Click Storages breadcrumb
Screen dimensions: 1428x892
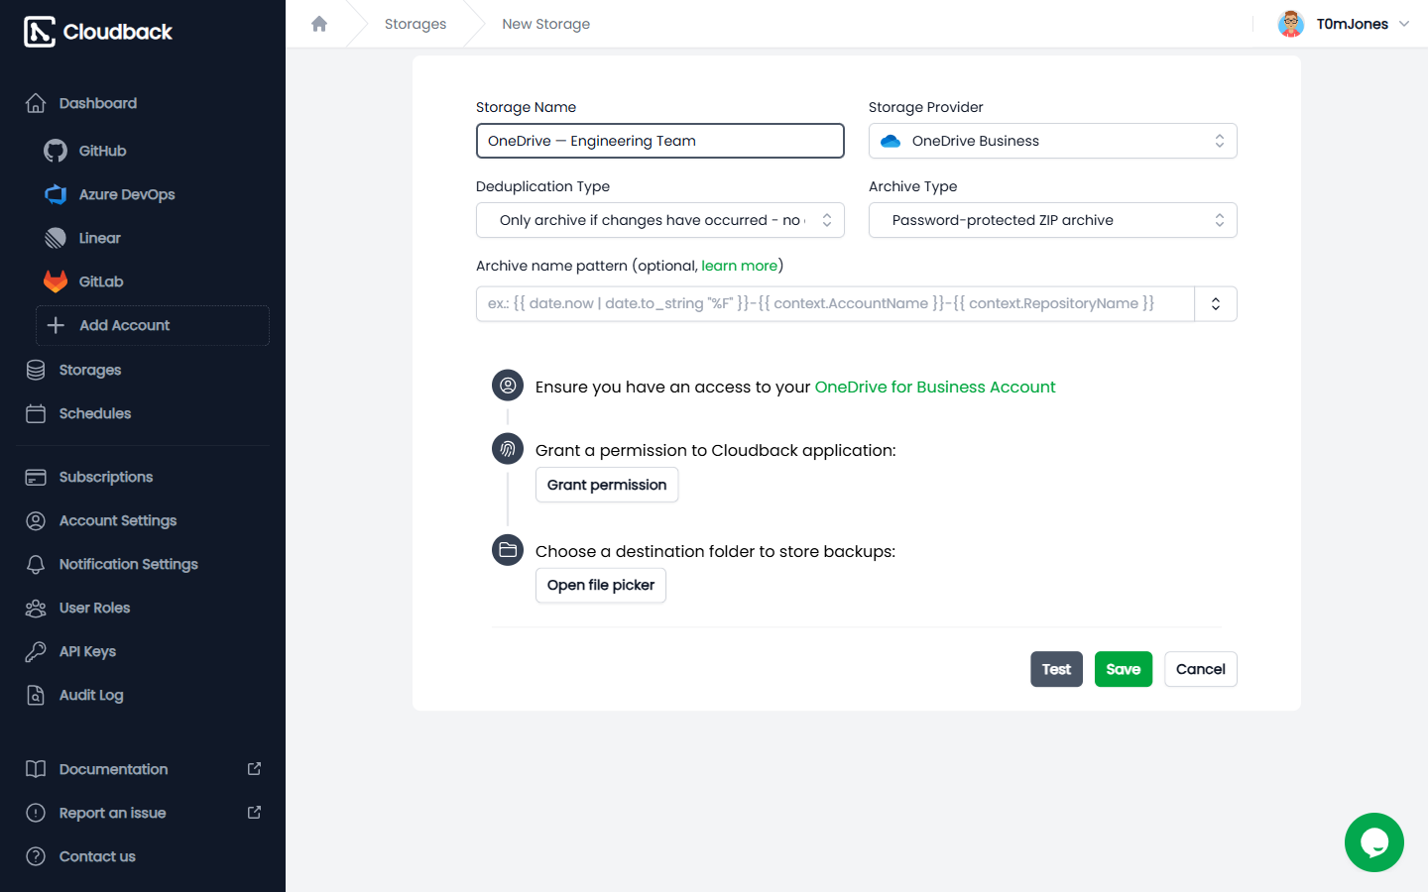416,24
